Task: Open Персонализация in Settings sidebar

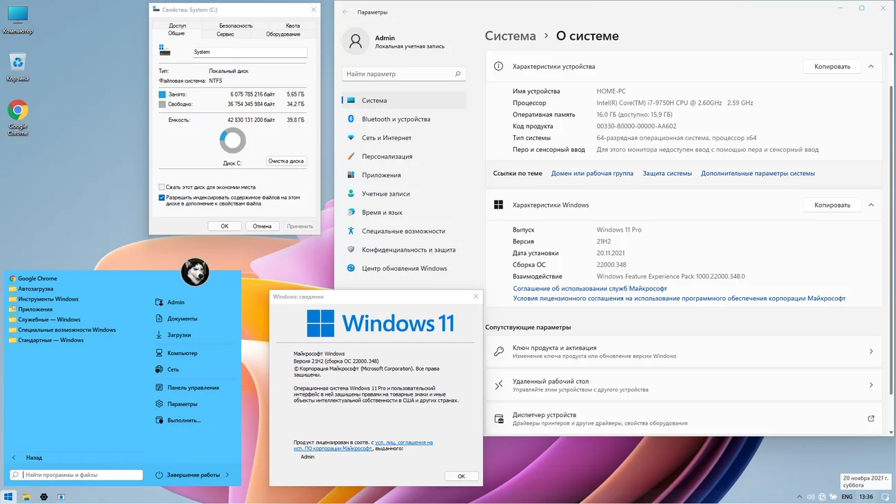Action: 404,157
